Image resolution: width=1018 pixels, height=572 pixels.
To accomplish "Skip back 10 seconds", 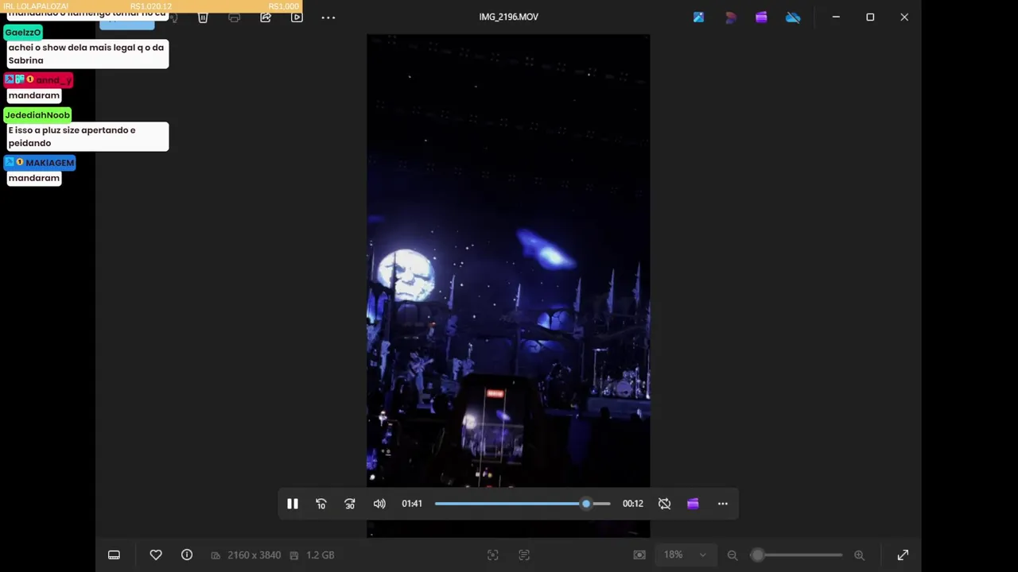I will (321, 504).
